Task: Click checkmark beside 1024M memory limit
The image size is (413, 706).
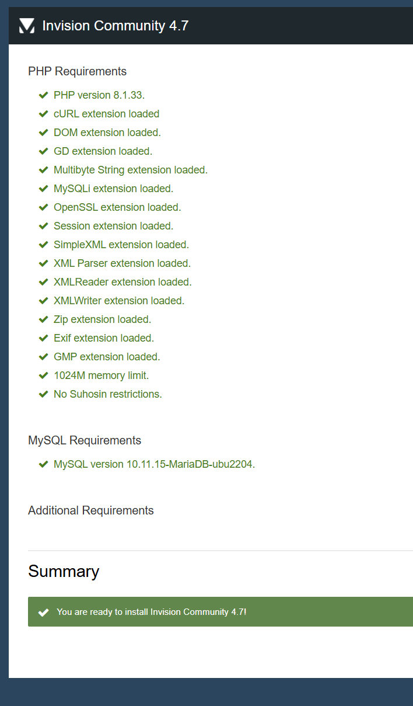Action: tap(43, 375)
